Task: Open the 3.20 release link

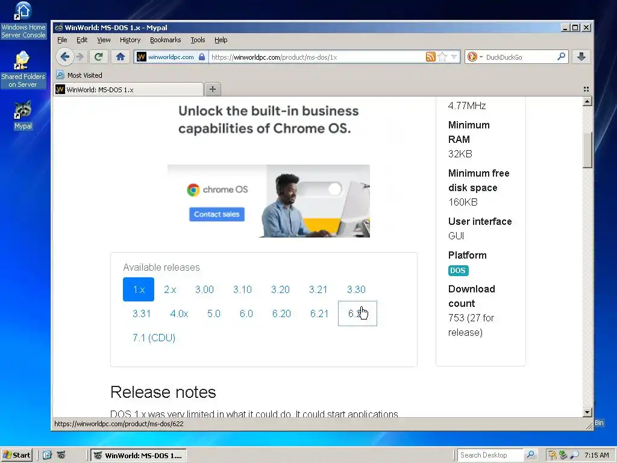Action: tap(280, 289)
